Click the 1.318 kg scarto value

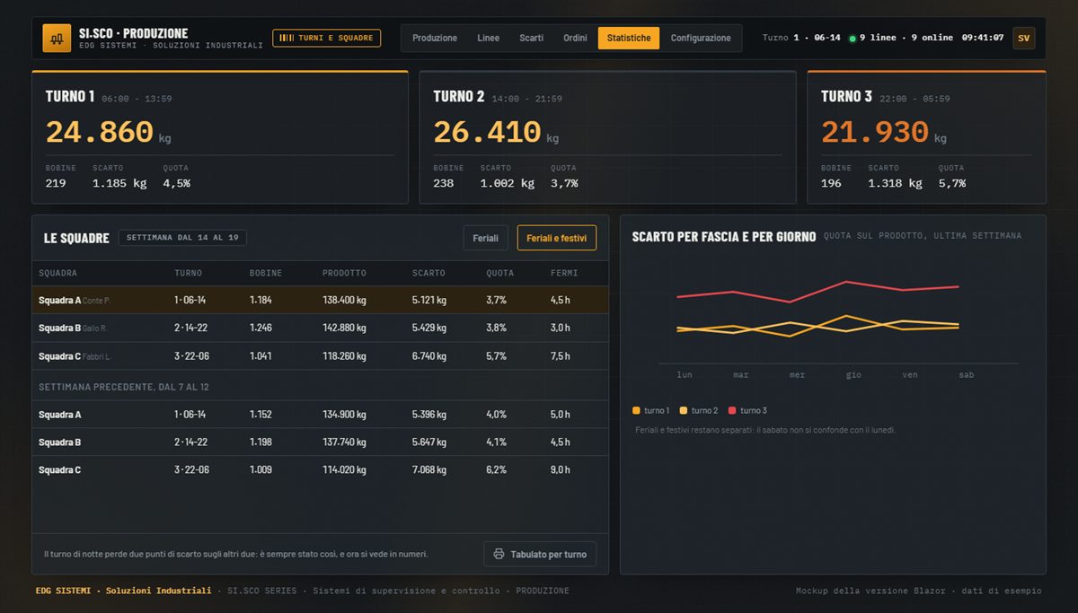pos(895,183)
